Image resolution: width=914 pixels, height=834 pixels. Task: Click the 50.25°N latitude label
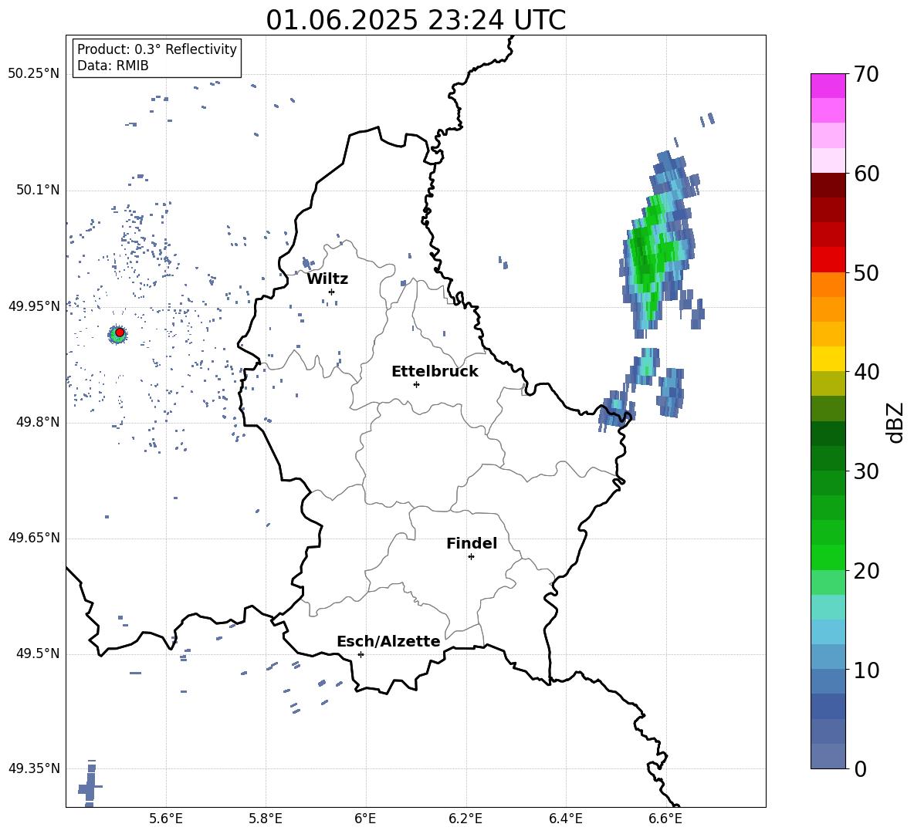pyautogui.click(x=33, y=74)
